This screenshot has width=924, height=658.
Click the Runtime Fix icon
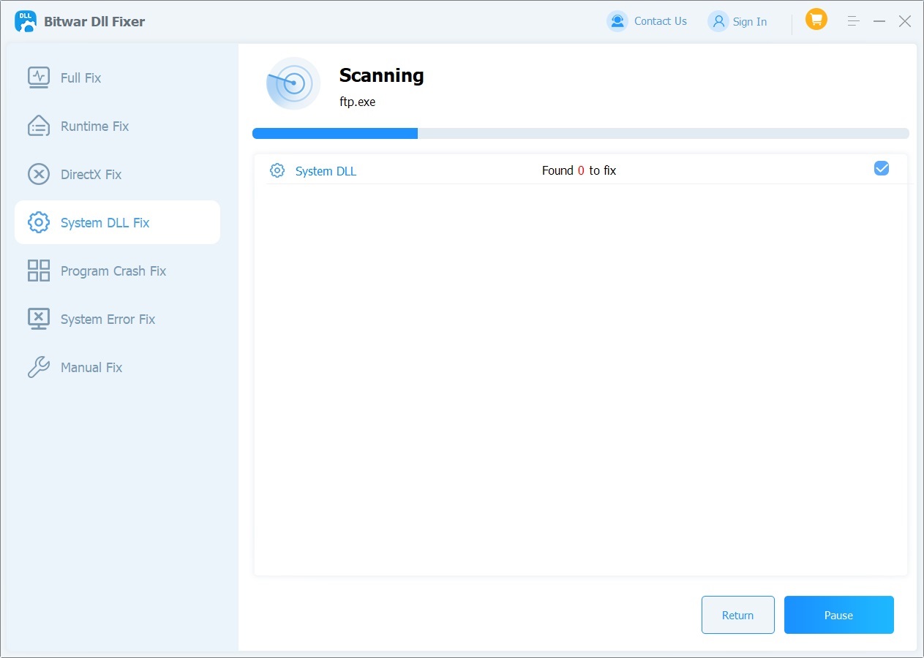[38, 126]
